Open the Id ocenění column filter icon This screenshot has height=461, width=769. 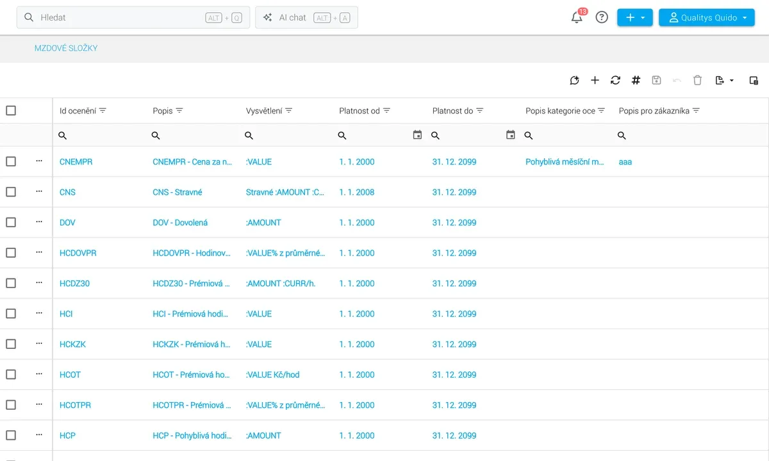(103, 111)
